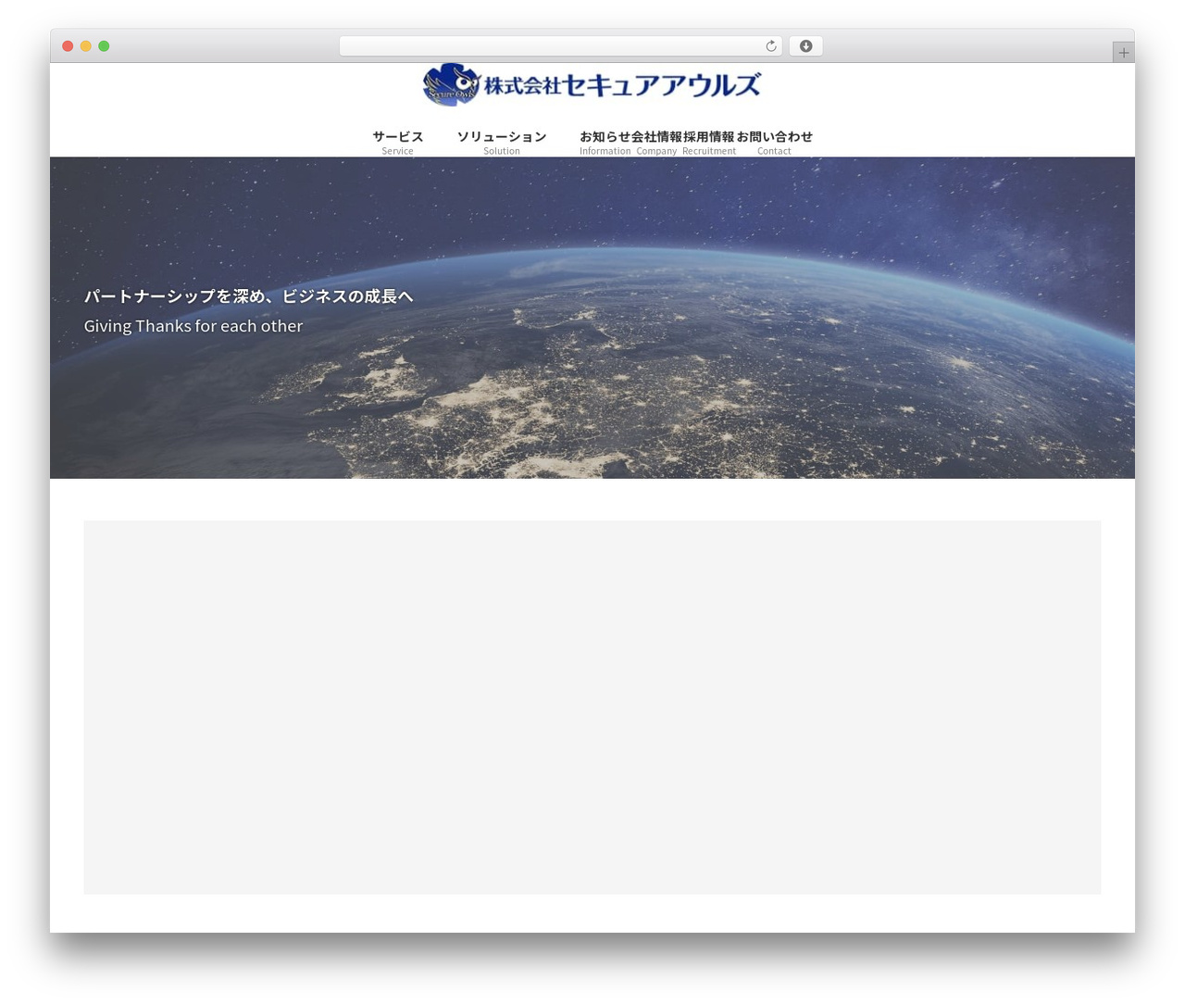Open the 会社情報 Company menu

pyautogui.click(x=656, y=143)
